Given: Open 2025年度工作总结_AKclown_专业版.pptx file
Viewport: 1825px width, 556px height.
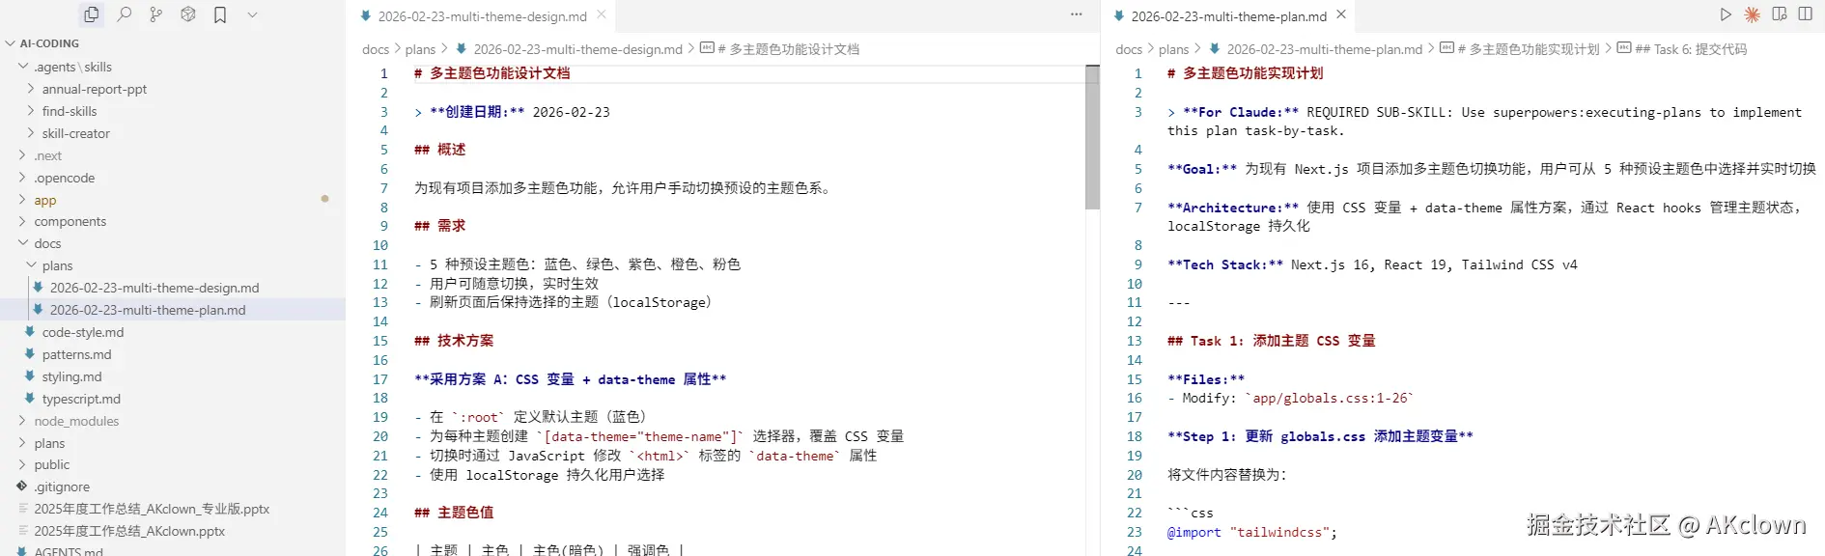Looking at the screenshot, I should pyautogui.click(x=152, y=509).
